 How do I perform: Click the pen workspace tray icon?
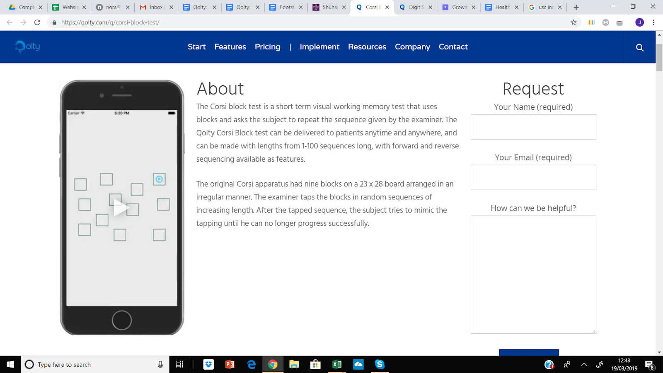(x=600, y=365)
